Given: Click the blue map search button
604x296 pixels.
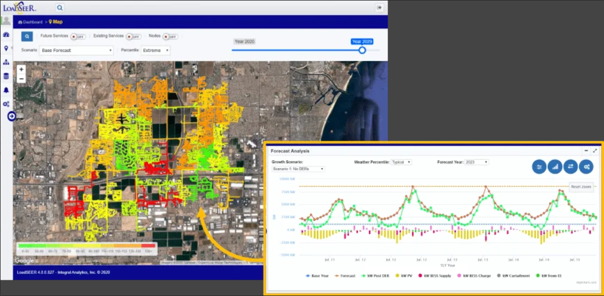Looking at the screenshot, I should [x=27, y=37].
